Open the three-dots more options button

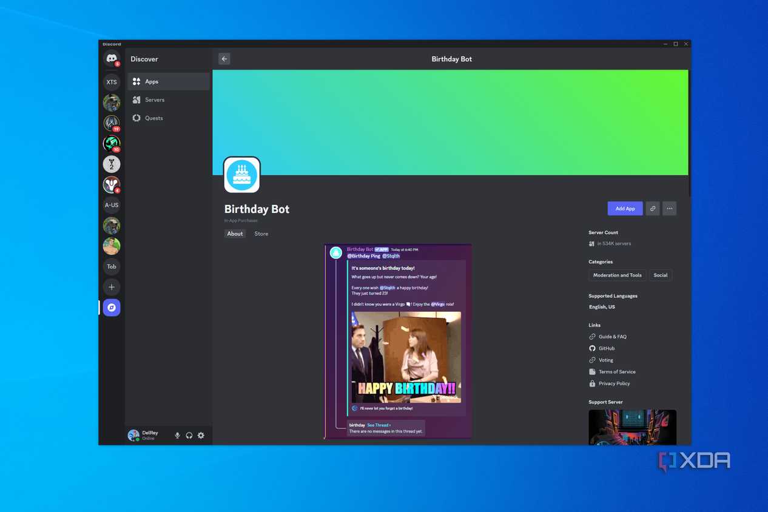coord(670,209)
